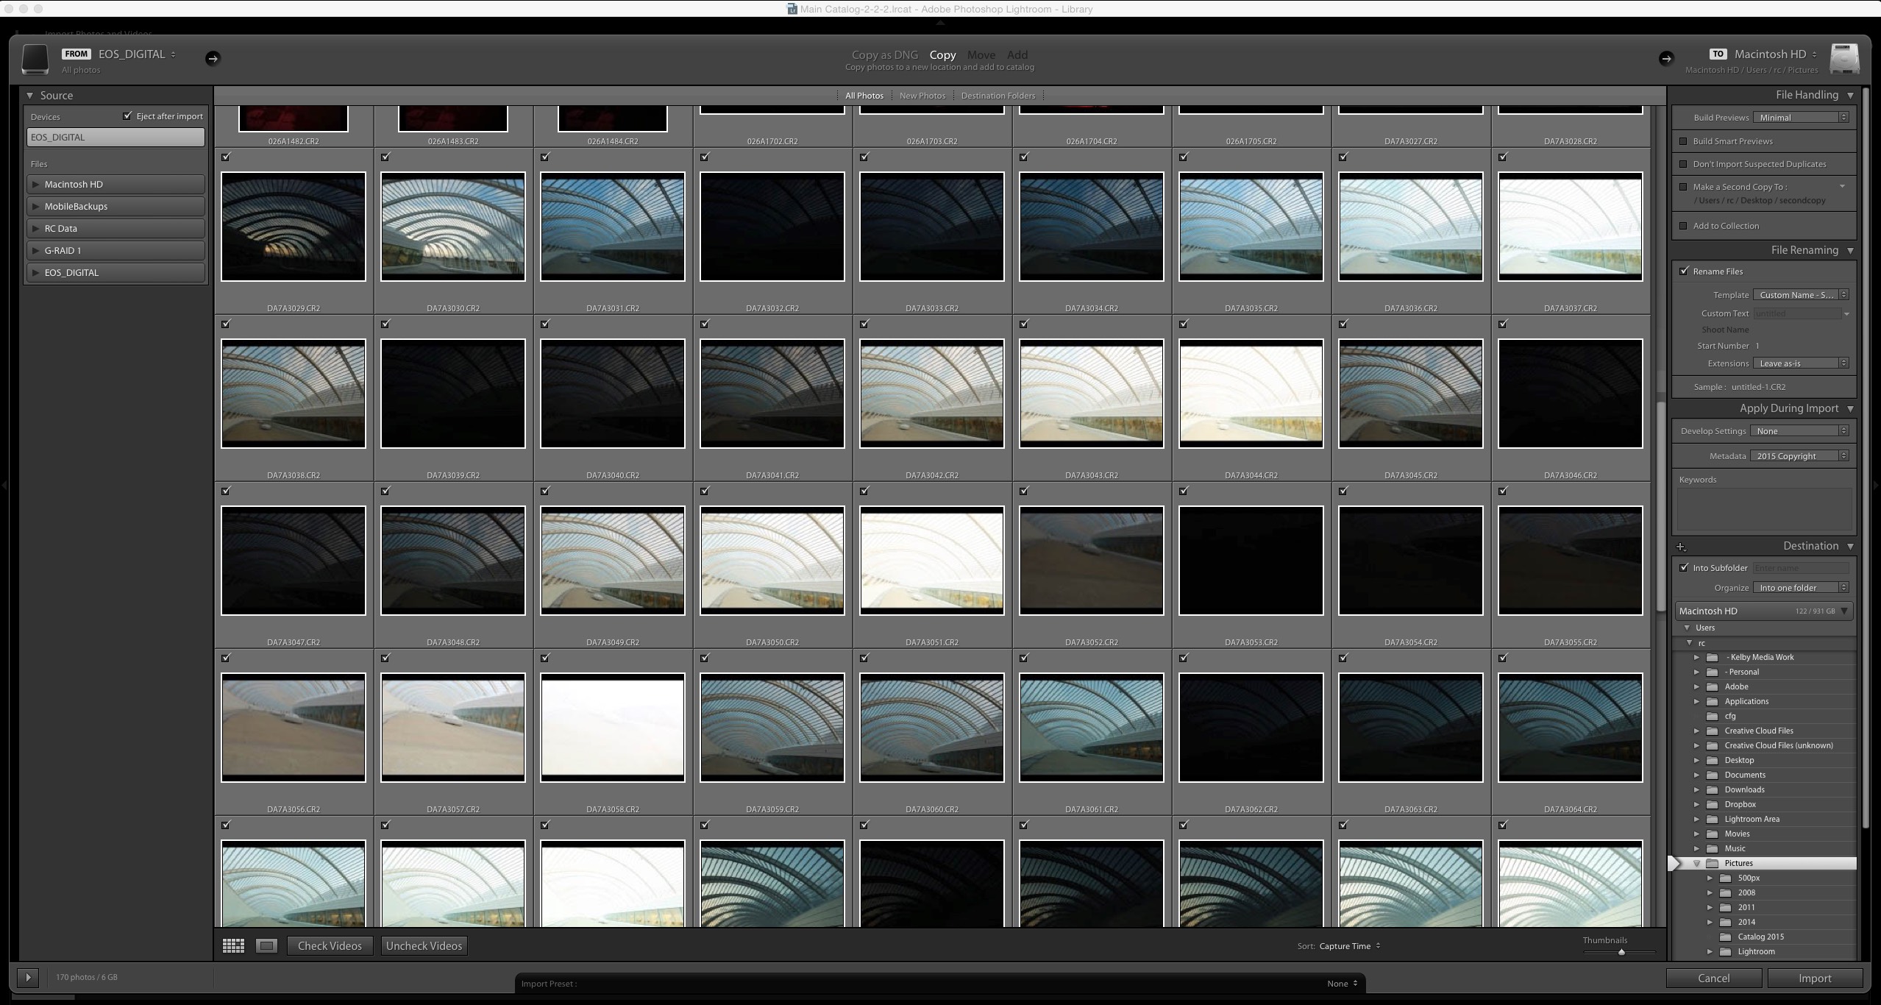Click the Import button
The height and width of the screenshot is (1005, 1881).
click(1815, 979)
